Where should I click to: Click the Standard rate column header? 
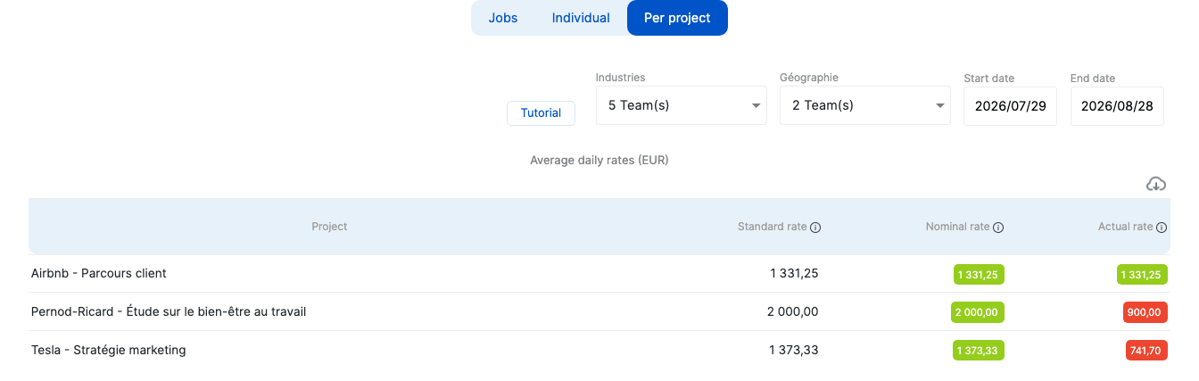772,227
